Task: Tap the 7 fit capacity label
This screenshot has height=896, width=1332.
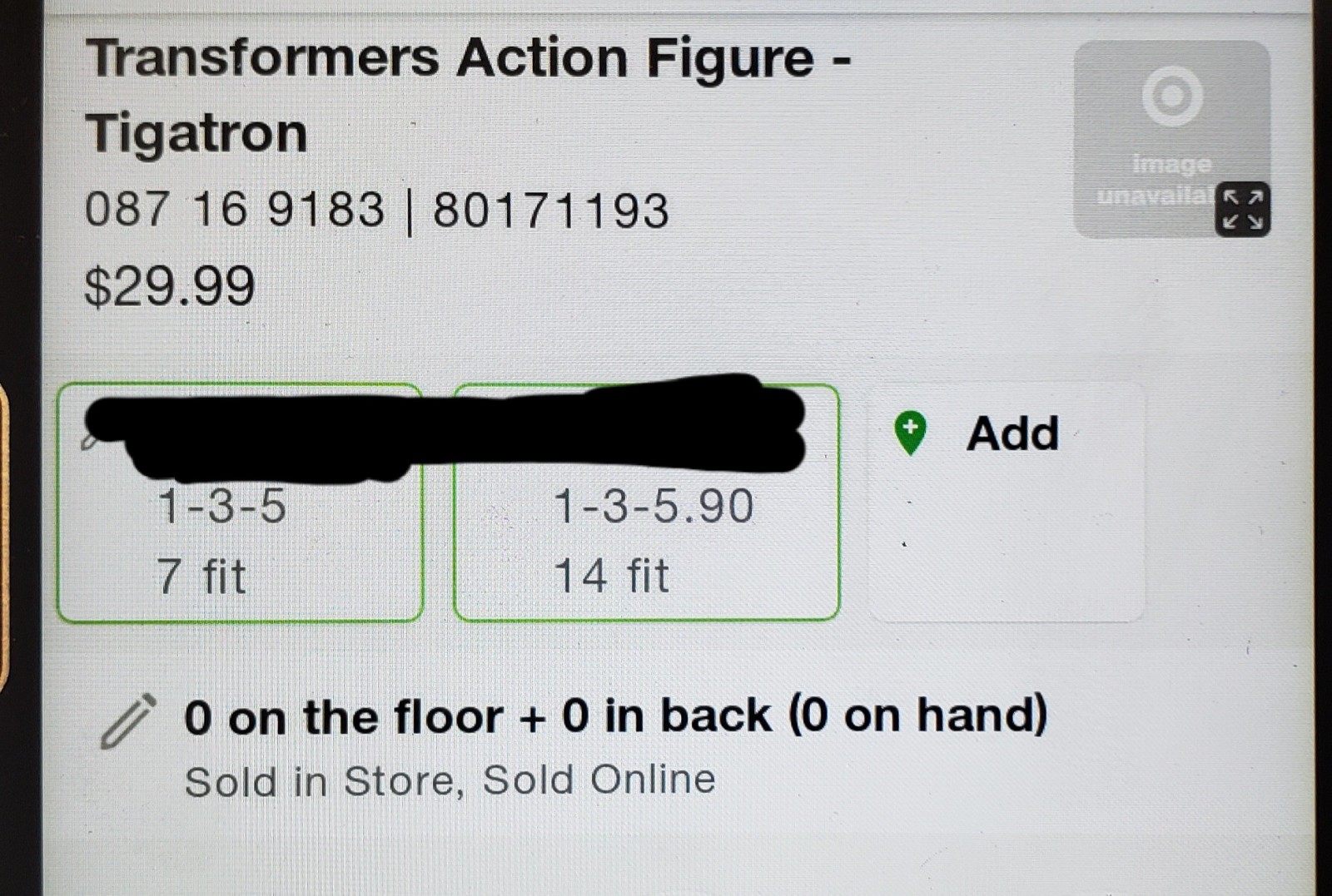Action: pyautogui.click(x=201, y=576)
